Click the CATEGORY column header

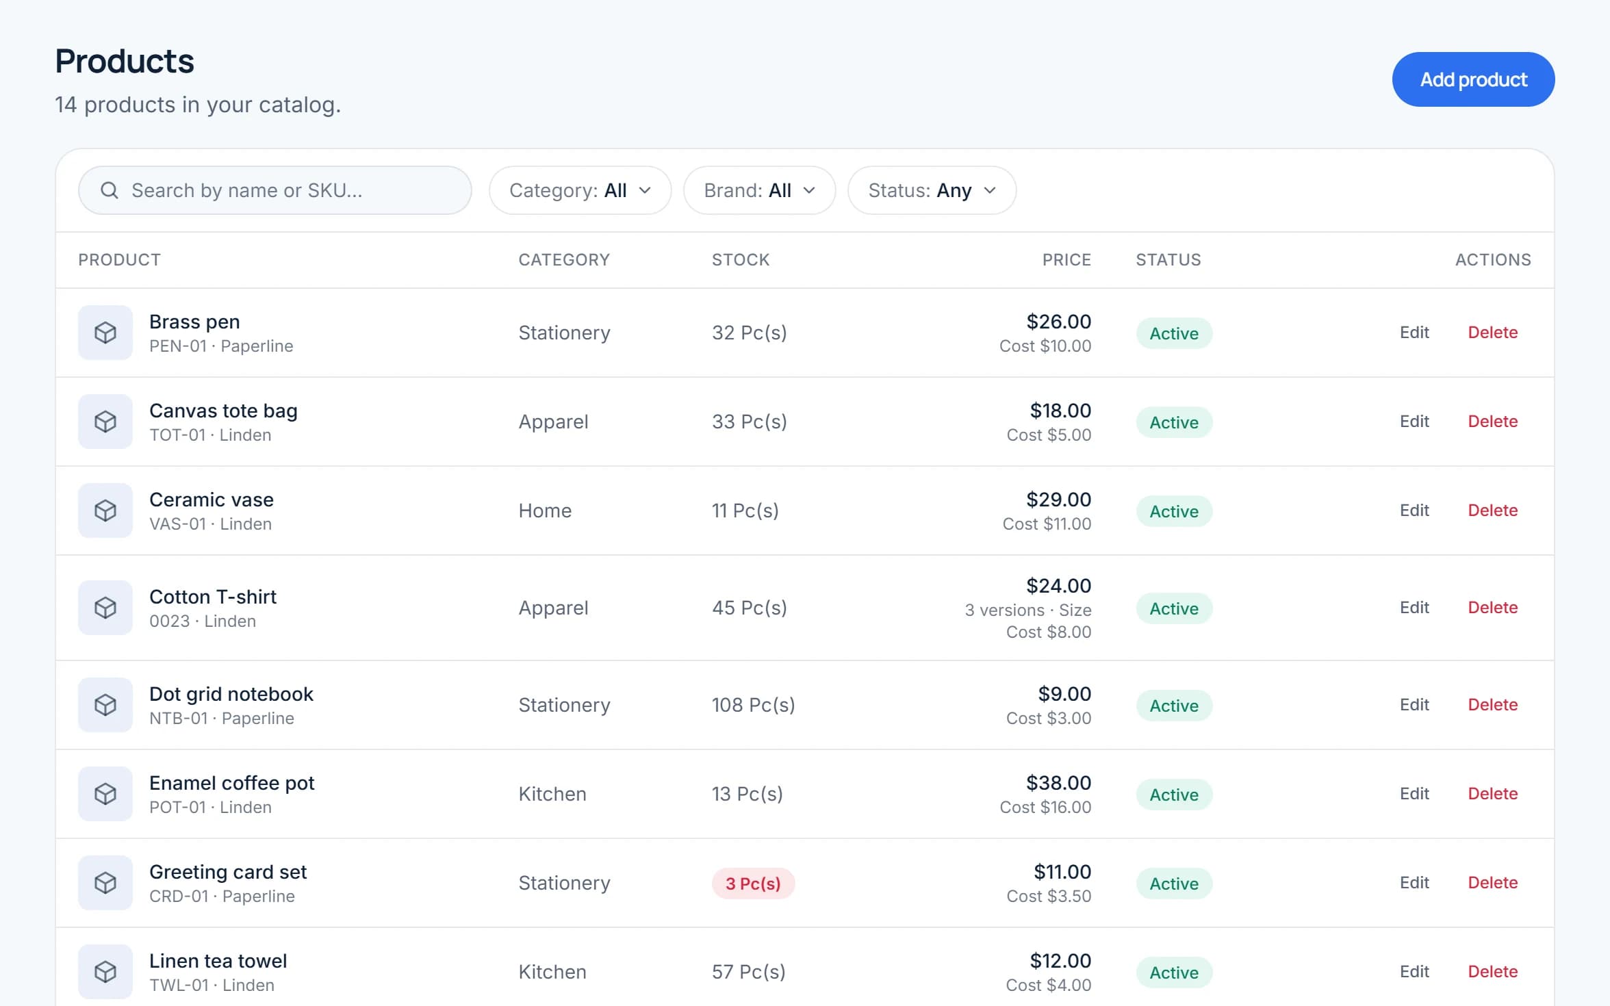coord(564,260)
